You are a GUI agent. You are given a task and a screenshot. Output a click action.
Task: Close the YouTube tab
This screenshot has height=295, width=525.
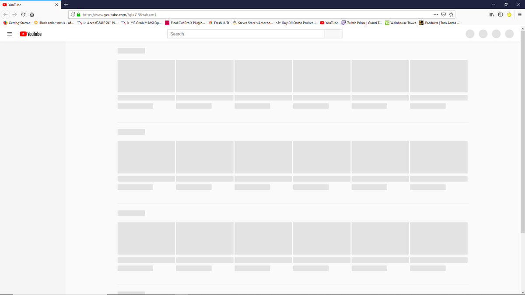click(56, 5)
